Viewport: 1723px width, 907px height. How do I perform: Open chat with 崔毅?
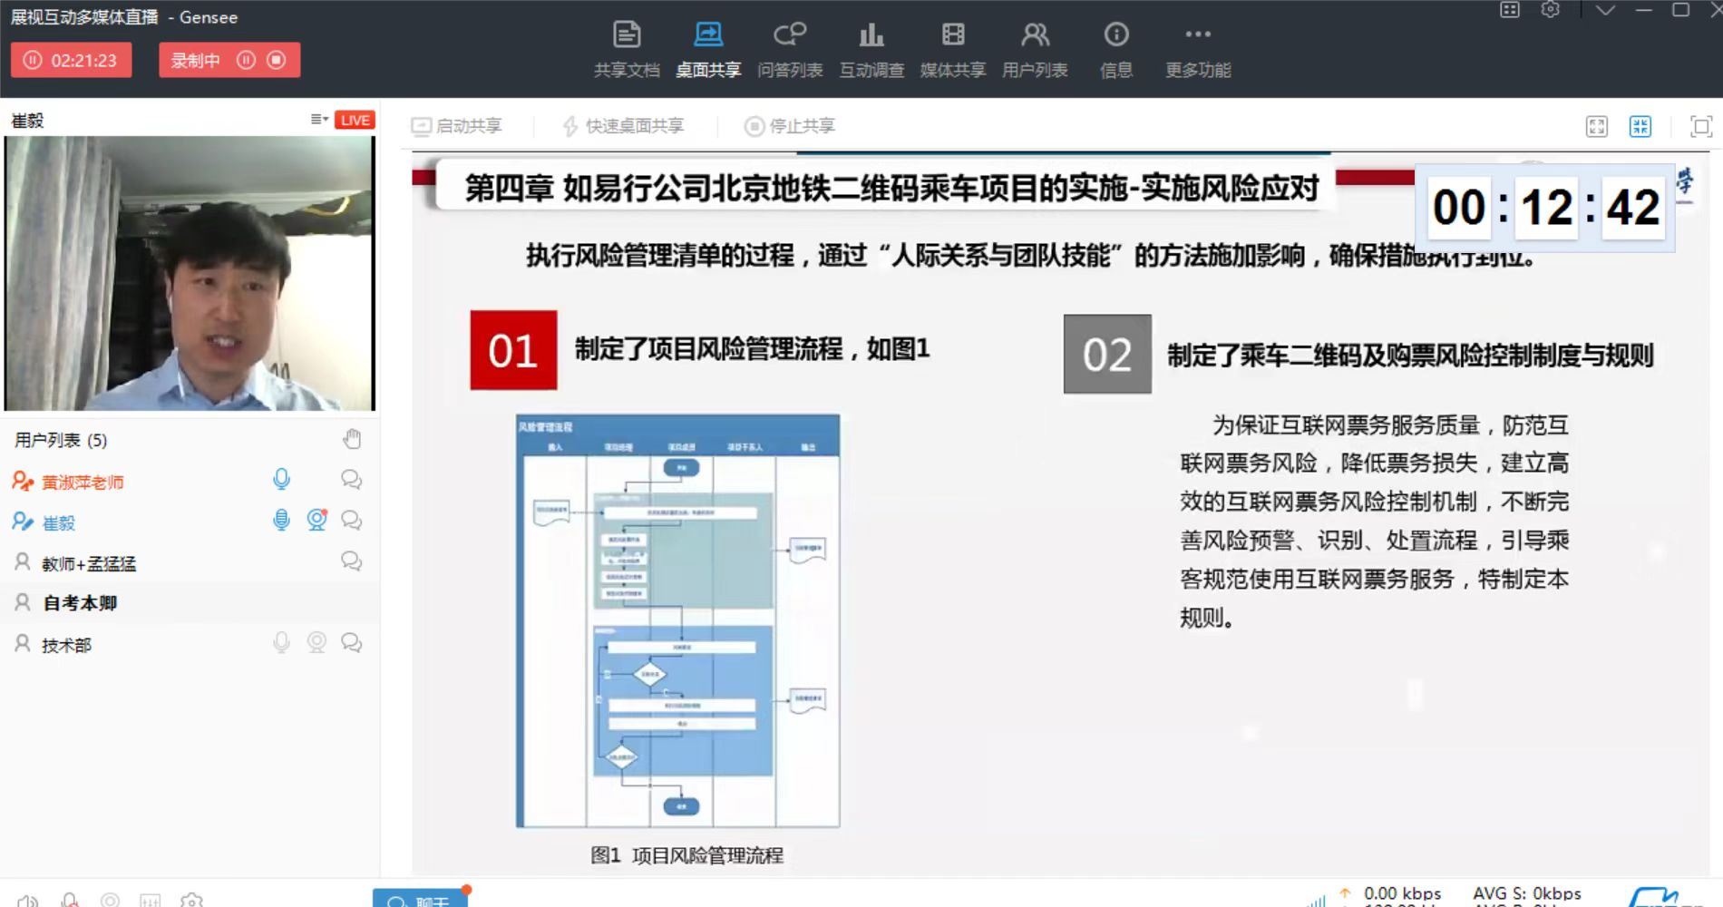(351, 520)
